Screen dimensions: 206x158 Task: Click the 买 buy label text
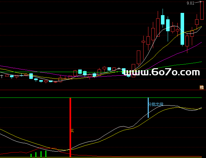(x=72, y=131)
